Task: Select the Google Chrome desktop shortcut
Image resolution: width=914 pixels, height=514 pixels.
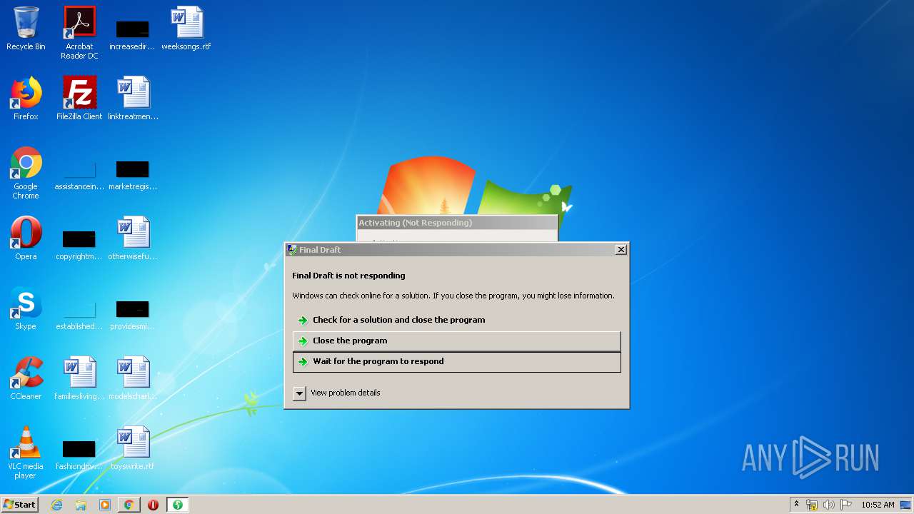Action: 26,173
